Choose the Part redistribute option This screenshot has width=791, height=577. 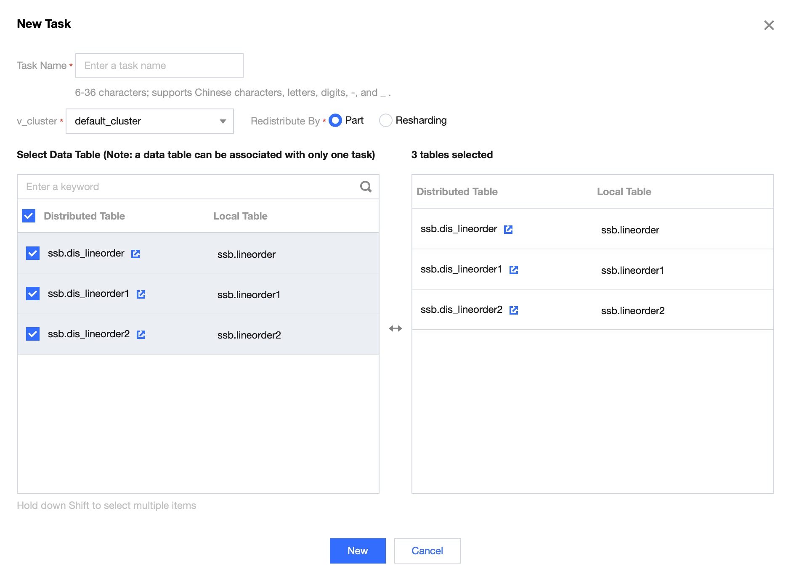pos(335,121)
